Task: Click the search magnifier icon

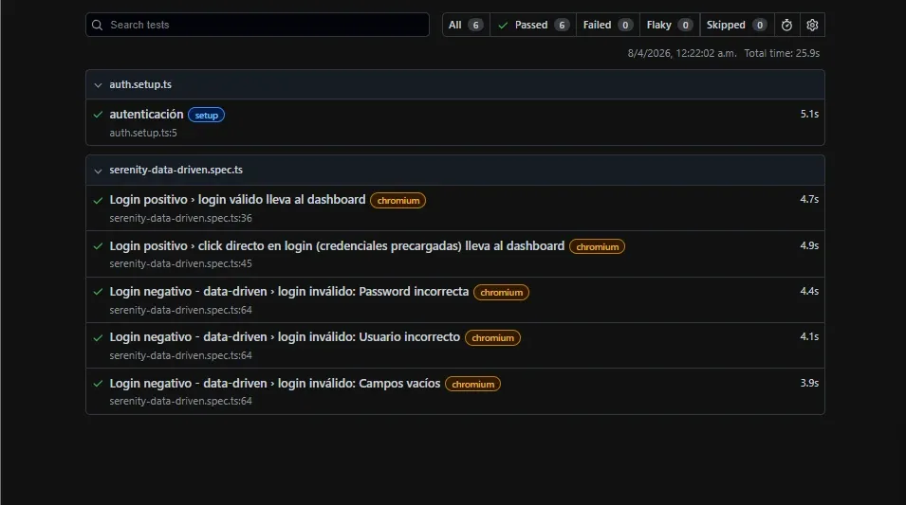Action: [x=97, y=25]
